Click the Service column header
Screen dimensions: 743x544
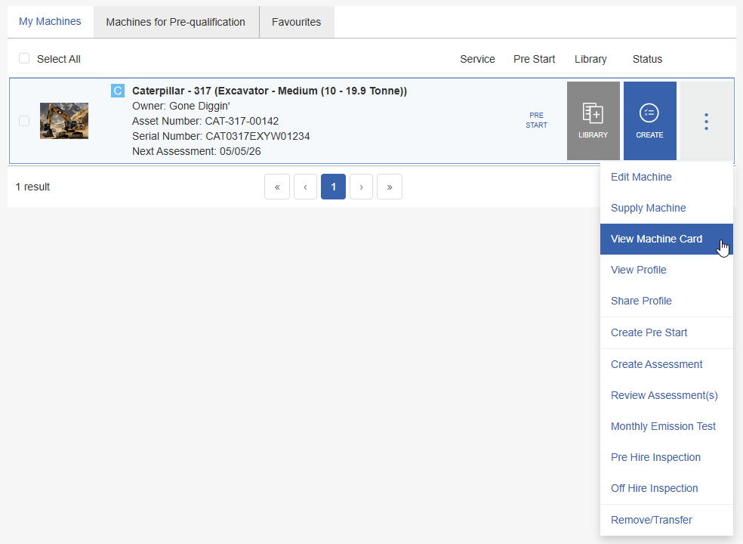[477, 59]
